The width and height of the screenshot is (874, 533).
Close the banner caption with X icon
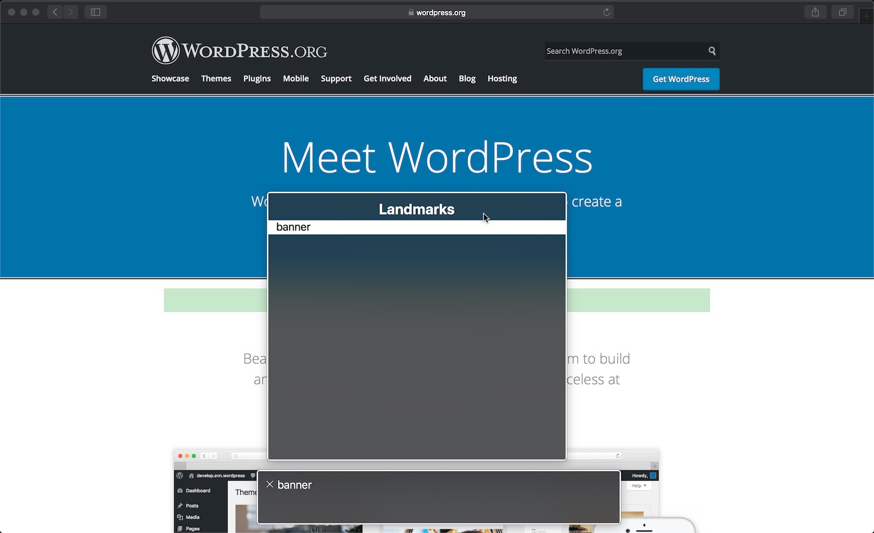point(270,484)
